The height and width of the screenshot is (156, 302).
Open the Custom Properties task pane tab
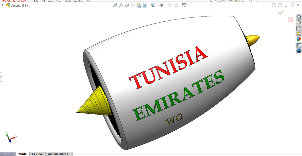pyautogui.click(x=299, y=45)
